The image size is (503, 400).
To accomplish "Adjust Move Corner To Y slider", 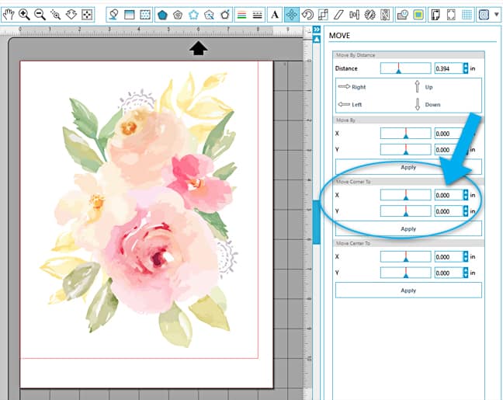I will (405, 211).
